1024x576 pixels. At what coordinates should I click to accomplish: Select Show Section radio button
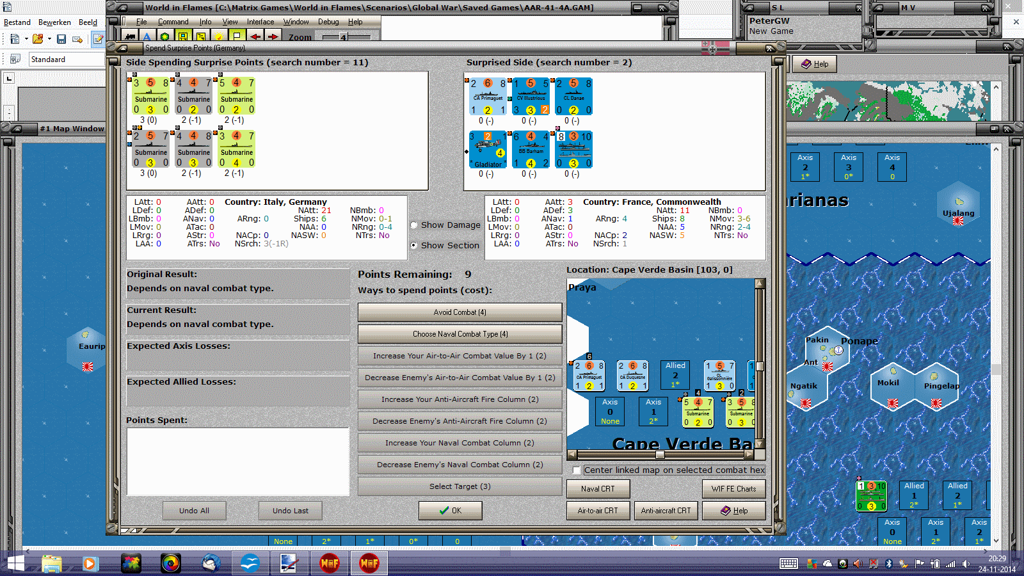pyautogui.click(x=414, y=246)
